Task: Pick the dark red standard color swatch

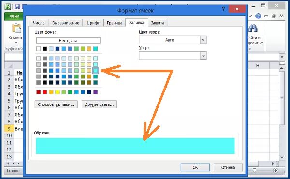Action: (x=39, y=92)
